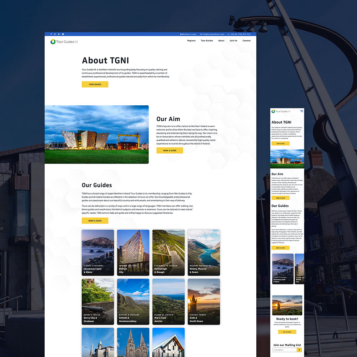Click the desktop Our Aim heading
This screenshot has height=357, width=357.
pos(168,119)
